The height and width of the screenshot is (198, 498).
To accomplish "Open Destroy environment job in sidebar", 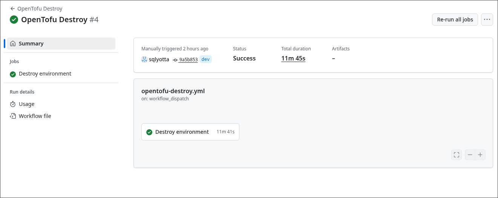I will coord(45,74).
